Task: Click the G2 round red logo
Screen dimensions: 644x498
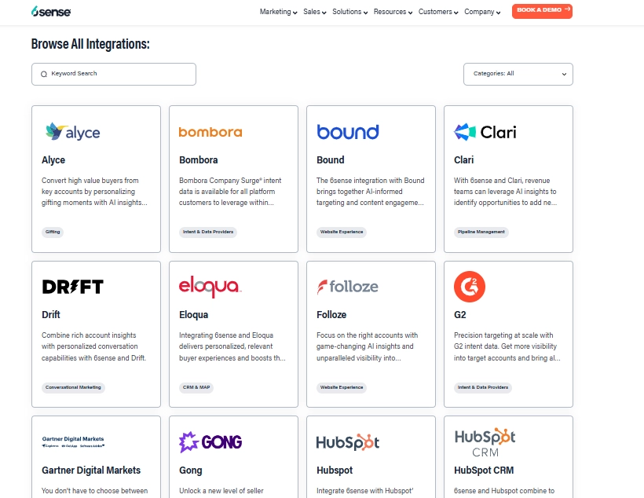Action: pos(470,287)
